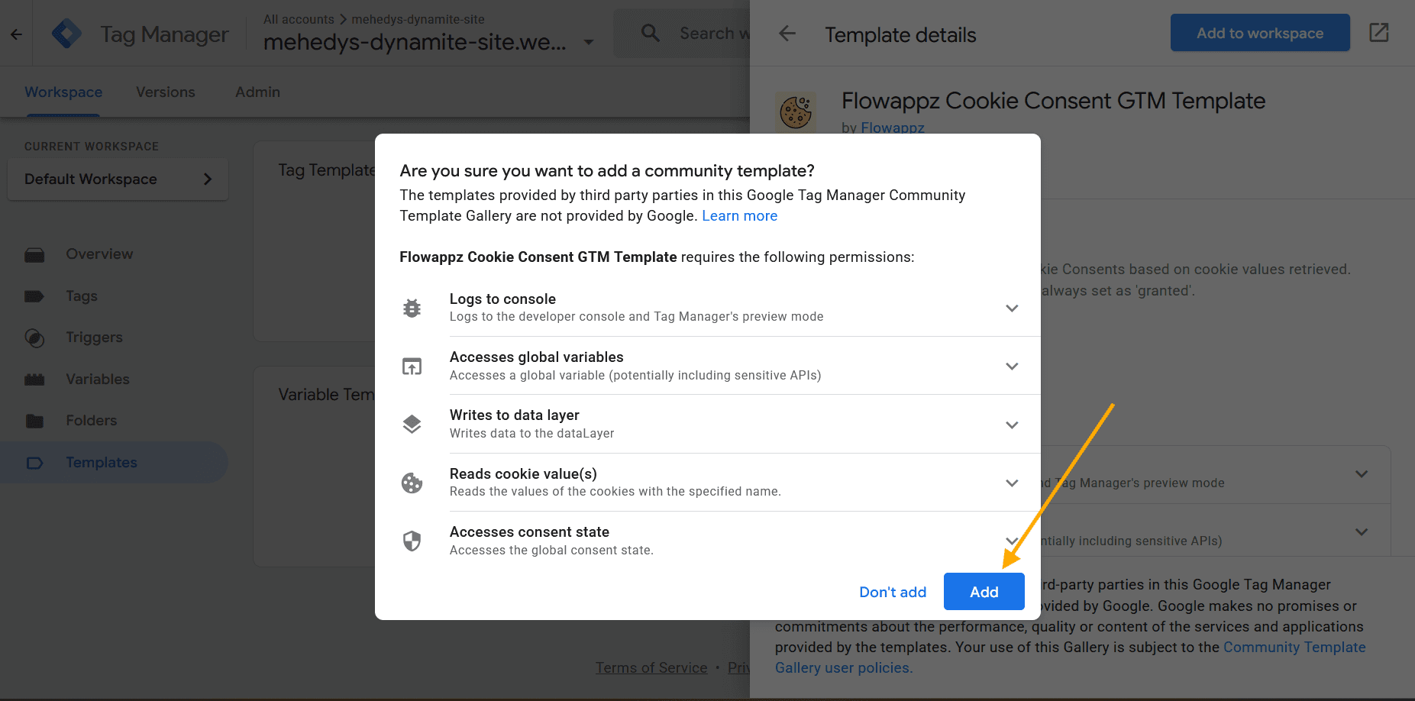
Task: Click the Template details panel title
Action: [900, 35]
